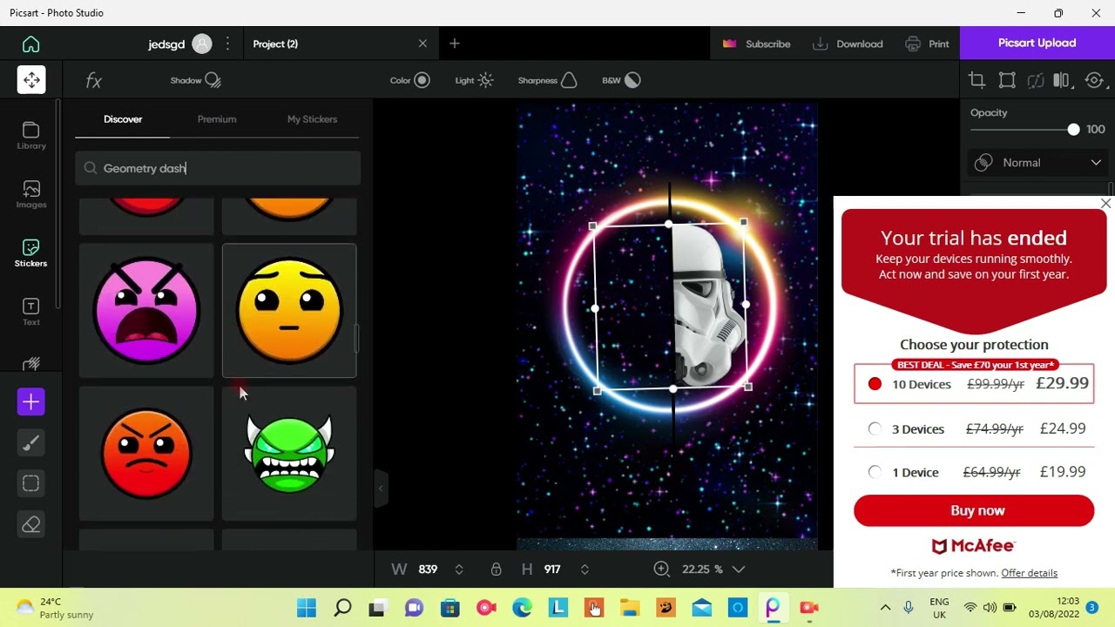Click the Download button
Viewport: 1115px width, 627px height.
point(848,44)
